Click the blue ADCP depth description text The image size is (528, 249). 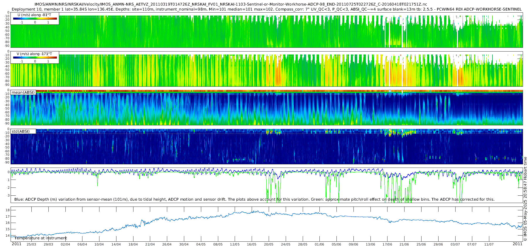[x=254, y=199]
